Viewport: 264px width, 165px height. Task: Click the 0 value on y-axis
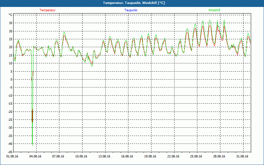[12, 80]
